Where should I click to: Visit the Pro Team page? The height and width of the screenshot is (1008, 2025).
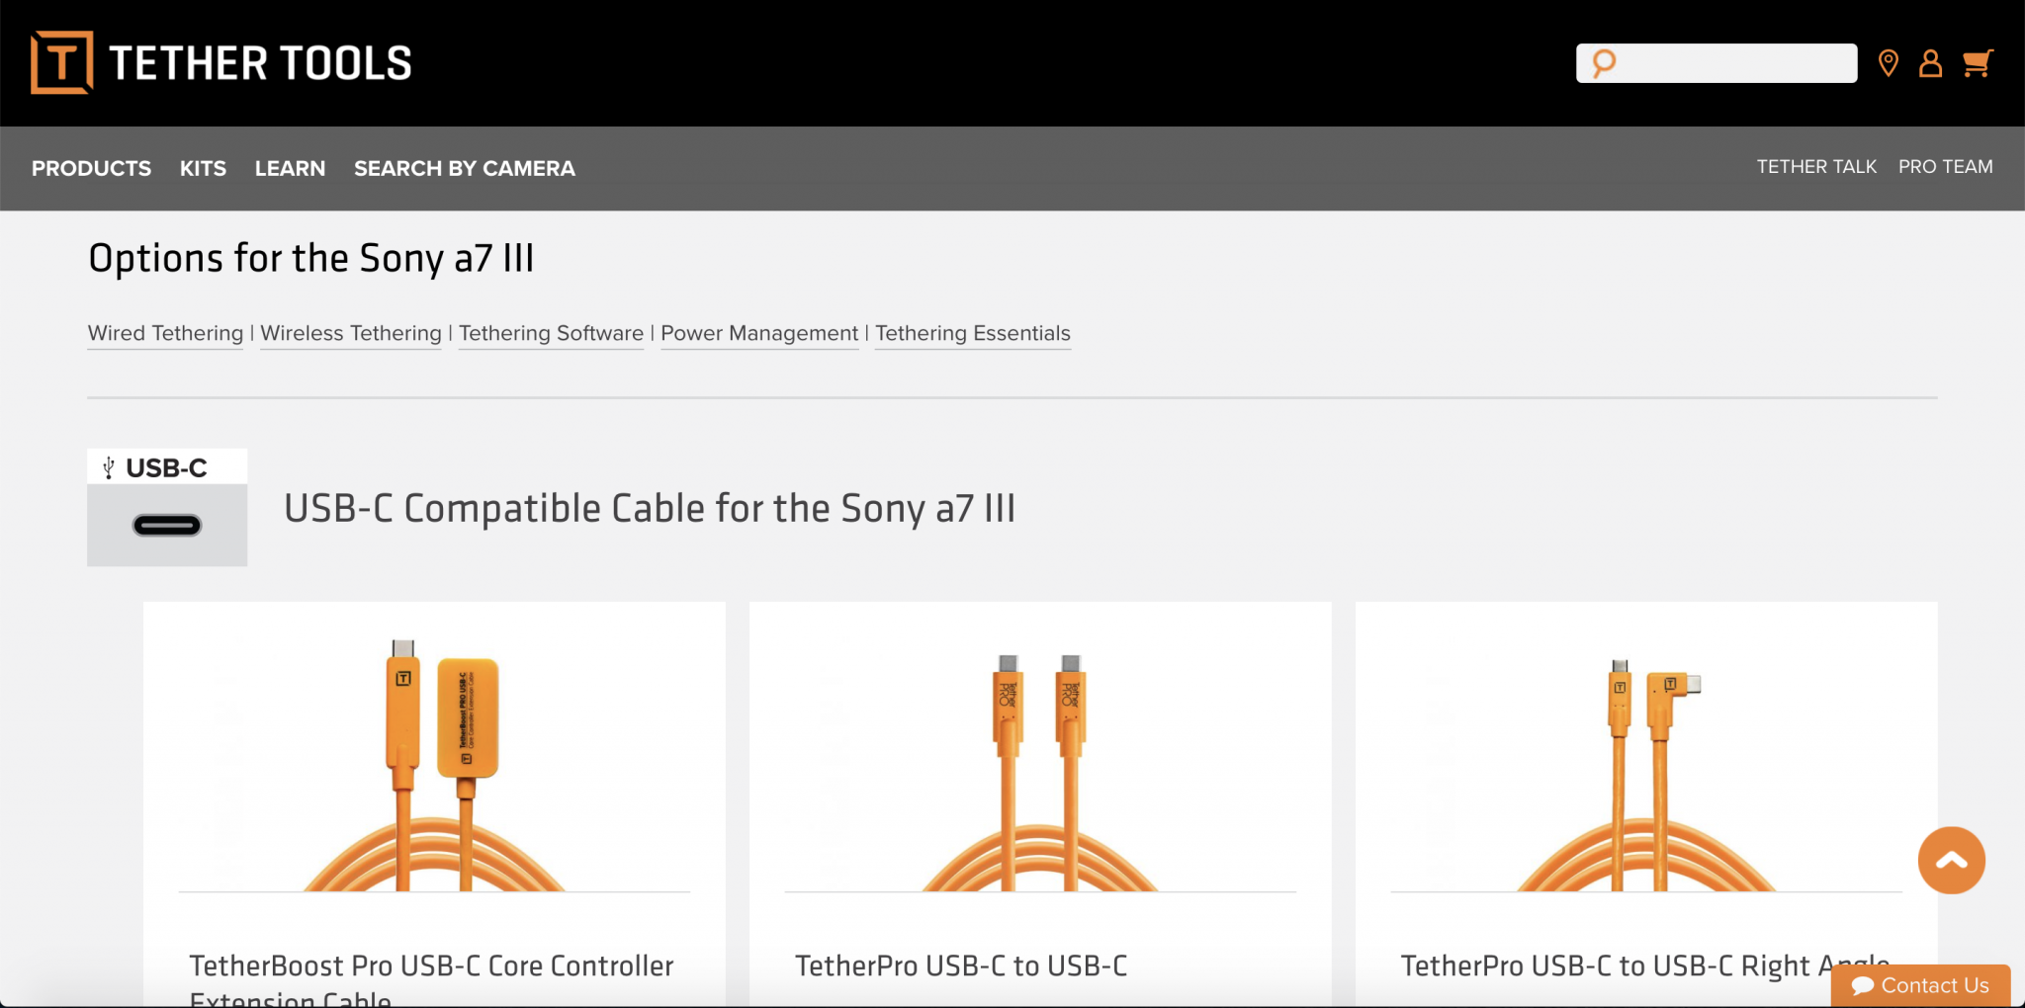1945,167
